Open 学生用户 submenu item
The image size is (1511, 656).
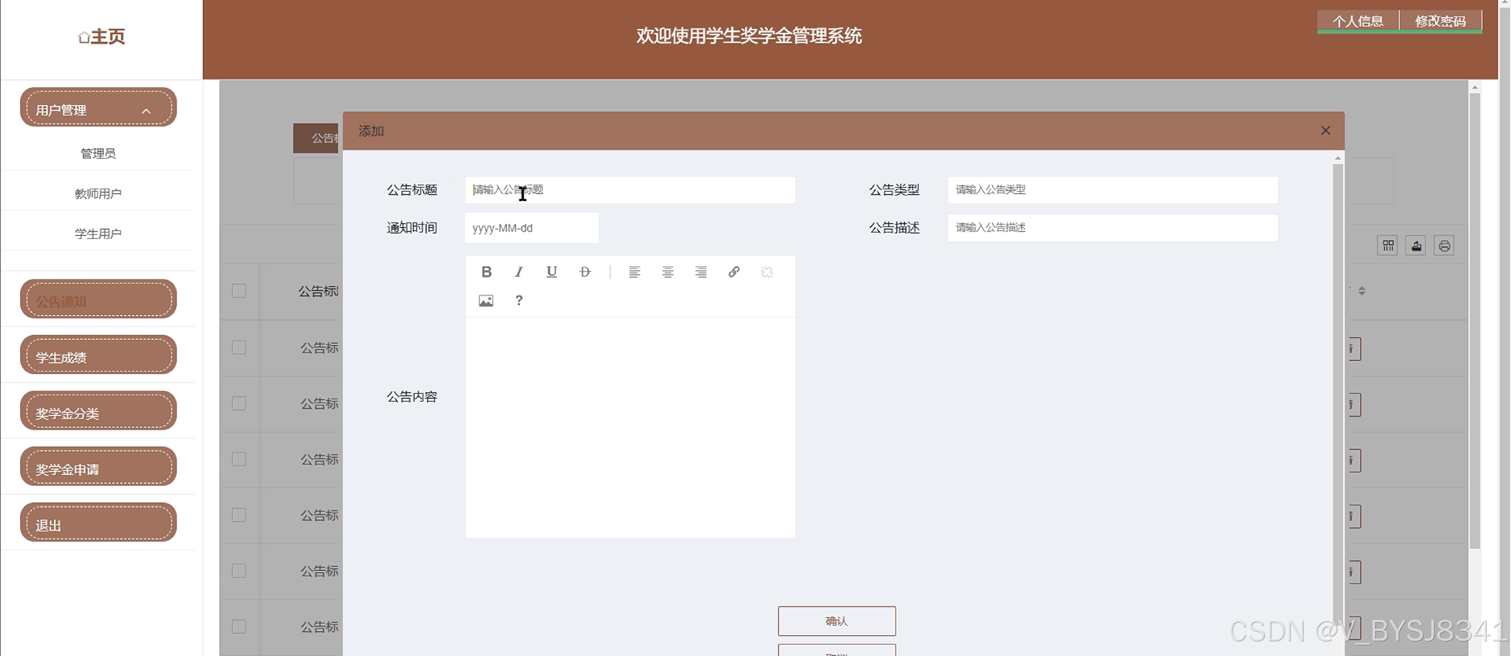pyautogui.click(x=98, y=233)
